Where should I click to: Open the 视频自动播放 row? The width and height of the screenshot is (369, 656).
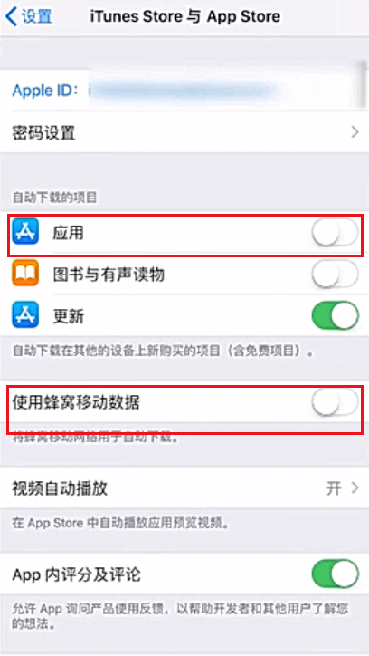click(184, 488)
